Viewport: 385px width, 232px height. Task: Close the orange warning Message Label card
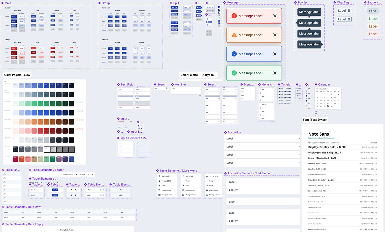[275, 35]
